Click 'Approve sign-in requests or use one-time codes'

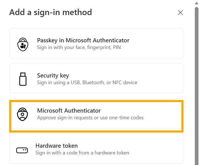90,118
